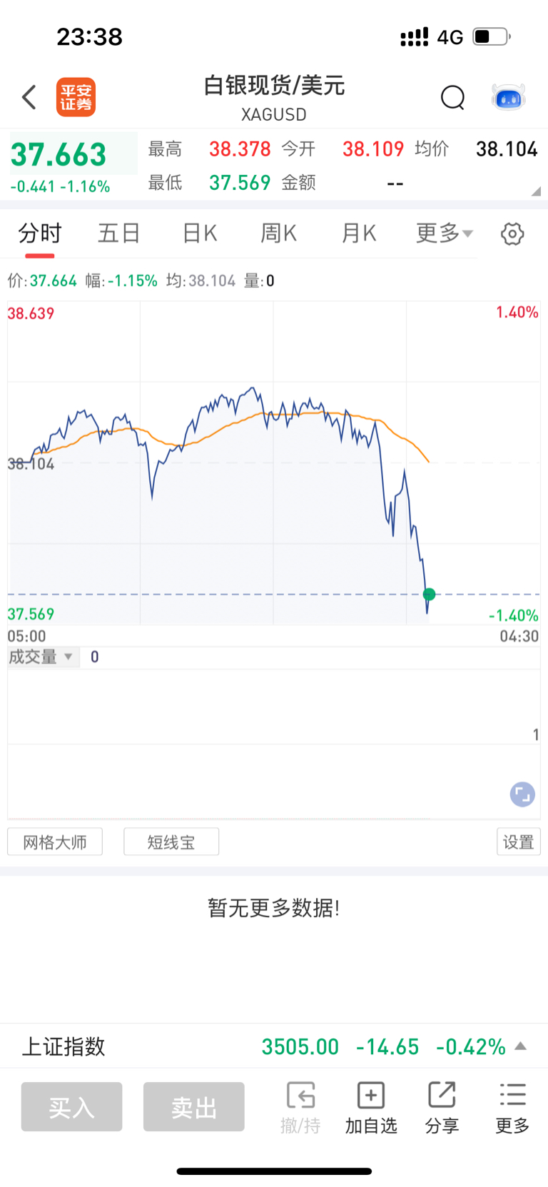This screenshot has height=1187, width=548.
Task: Expand the 更多 chart period dropdown
Action: pyautogui.click(x=444, y=233)
